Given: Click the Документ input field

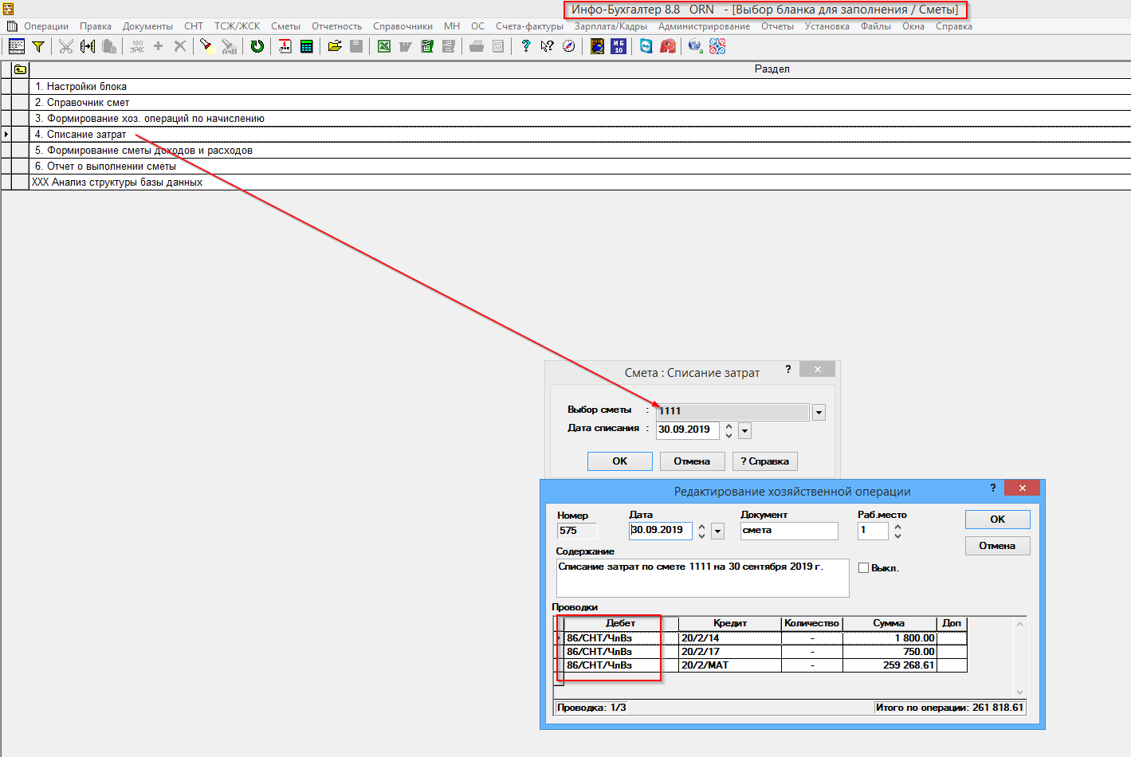Looking at the screenshot, I should (788, 531).
